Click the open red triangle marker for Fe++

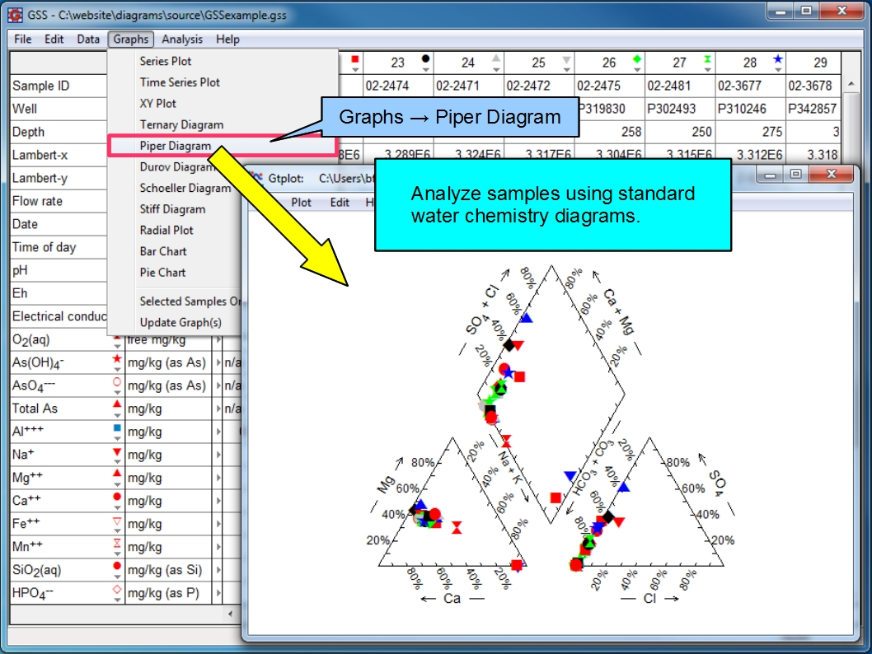coord(117,520)
